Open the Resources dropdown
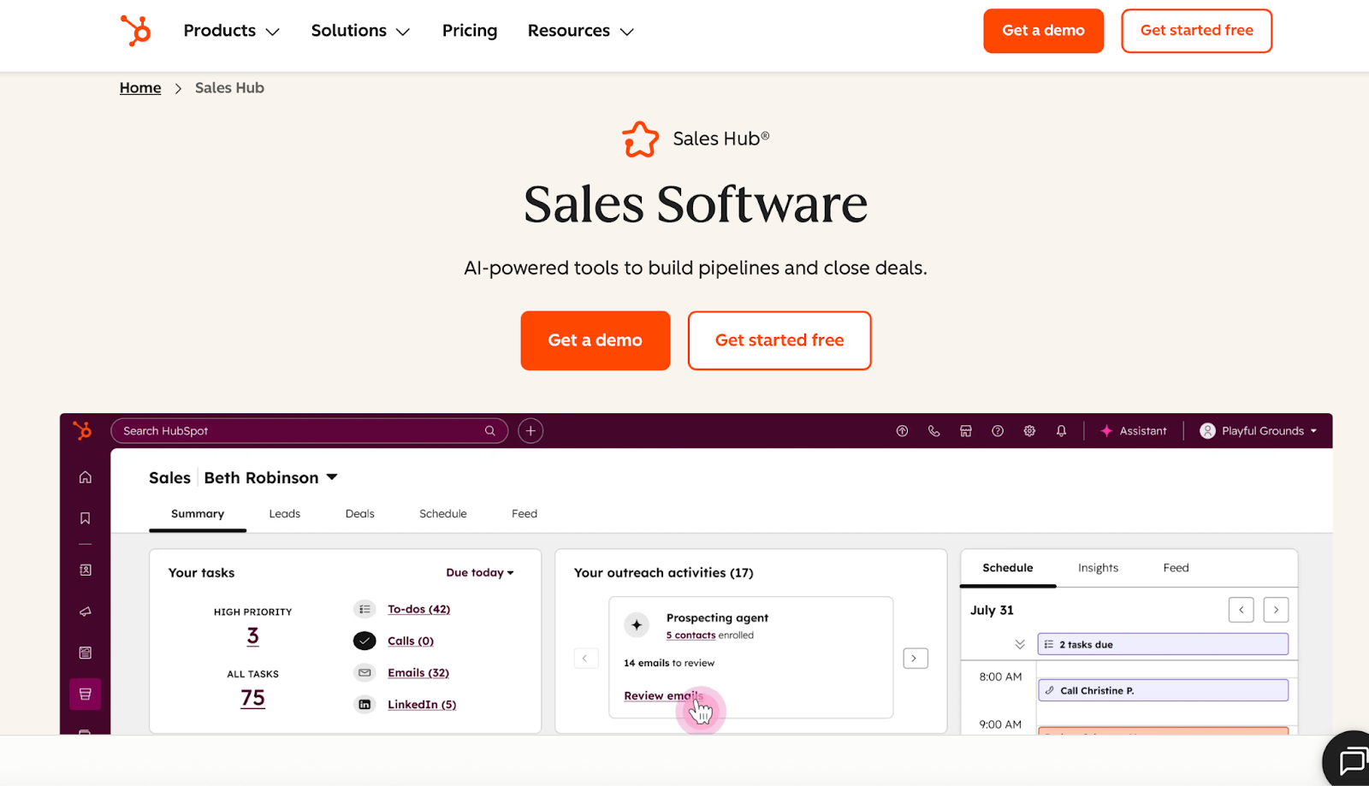The height and width of the screenshot is (786, 1369). [x=581, y=31]
